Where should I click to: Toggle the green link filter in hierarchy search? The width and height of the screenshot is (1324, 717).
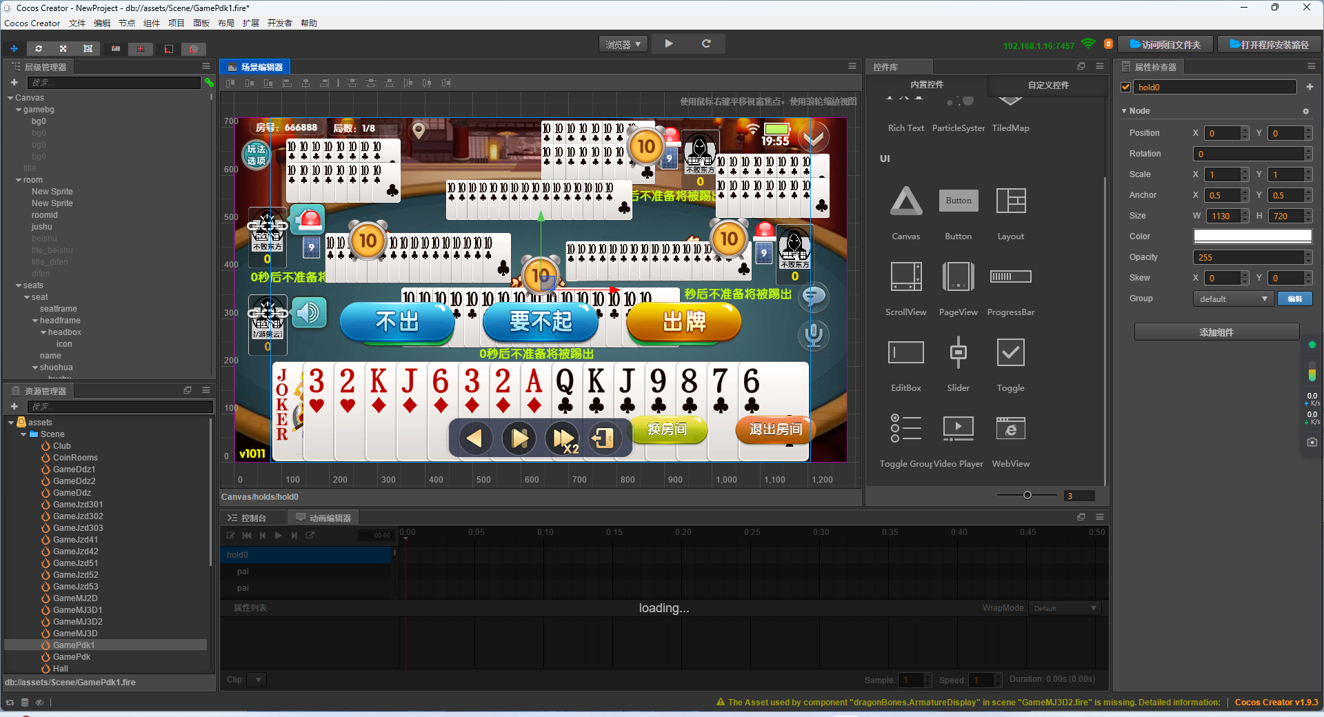click(x=208, y=83)
